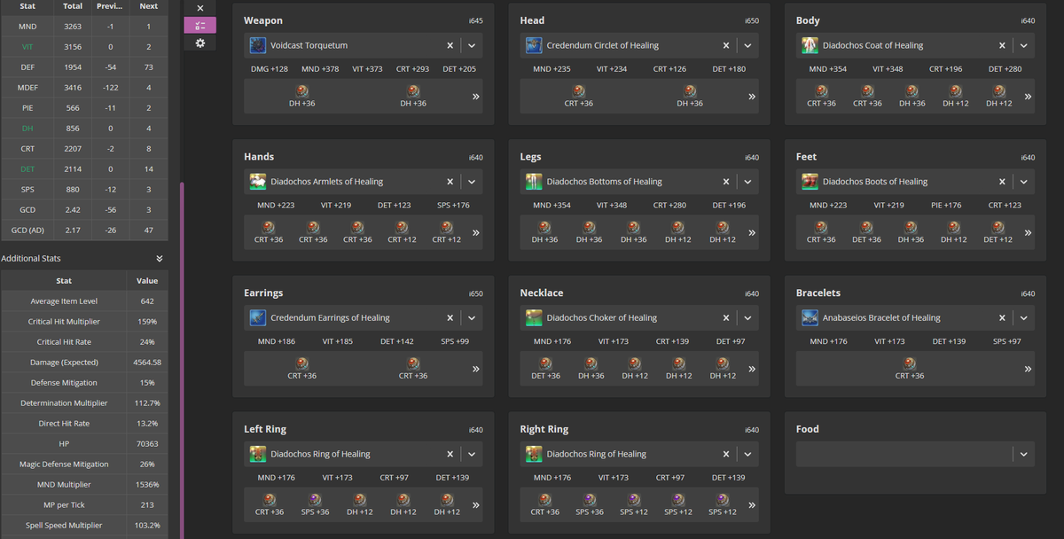The image size is (1064, 539).
Task: Open the Earrings item dropdown
Action: (472, 317)
